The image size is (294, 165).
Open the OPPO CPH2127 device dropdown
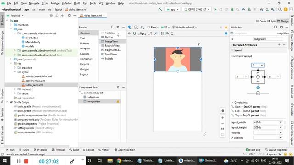tap(197, 9)
